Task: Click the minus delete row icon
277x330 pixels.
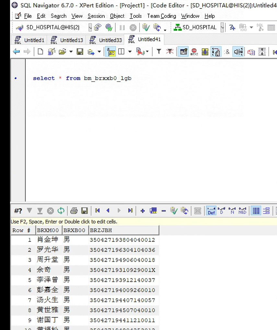Action: (164, 211)
